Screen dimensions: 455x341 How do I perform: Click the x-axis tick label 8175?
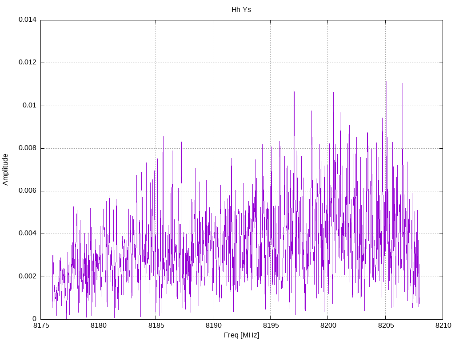(x=40, y=325)
